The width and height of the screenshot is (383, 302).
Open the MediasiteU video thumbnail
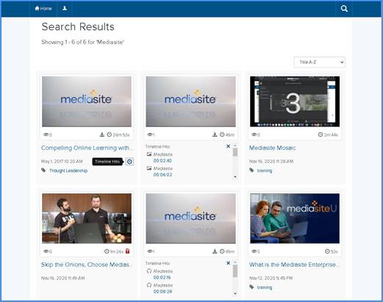295,218
